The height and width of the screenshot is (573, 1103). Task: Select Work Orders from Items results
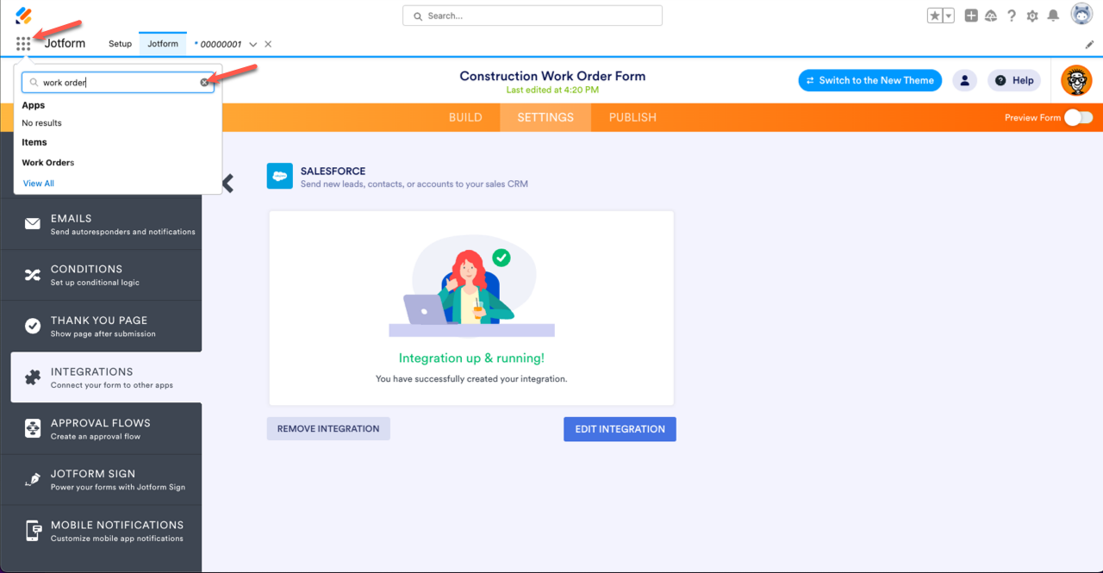tap(48, 163)
